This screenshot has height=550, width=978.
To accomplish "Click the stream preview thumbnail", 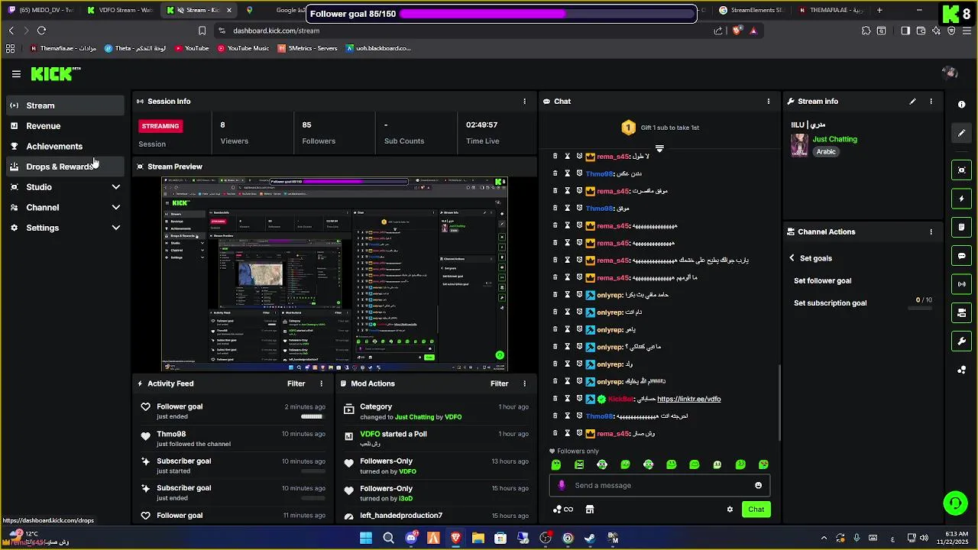I will pos(335,274).
